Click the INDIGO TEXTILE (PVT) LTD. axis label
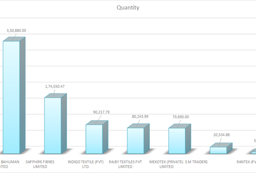 [x=86, y=164]
